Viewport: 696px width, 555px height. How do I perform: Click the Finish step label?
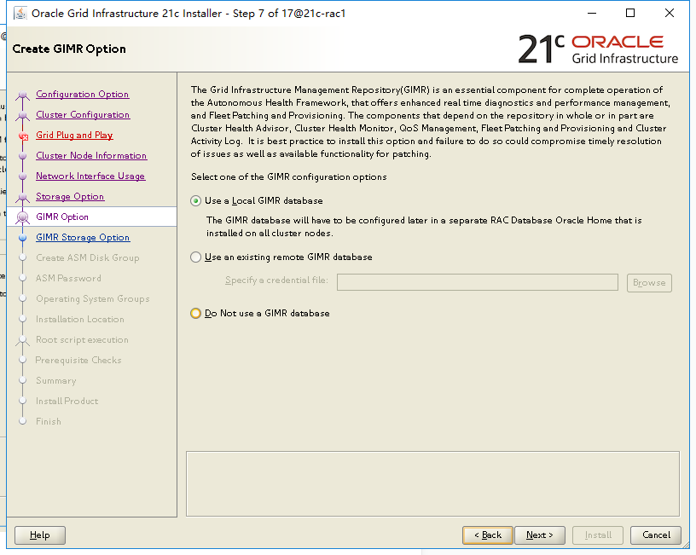coord(49,421)
